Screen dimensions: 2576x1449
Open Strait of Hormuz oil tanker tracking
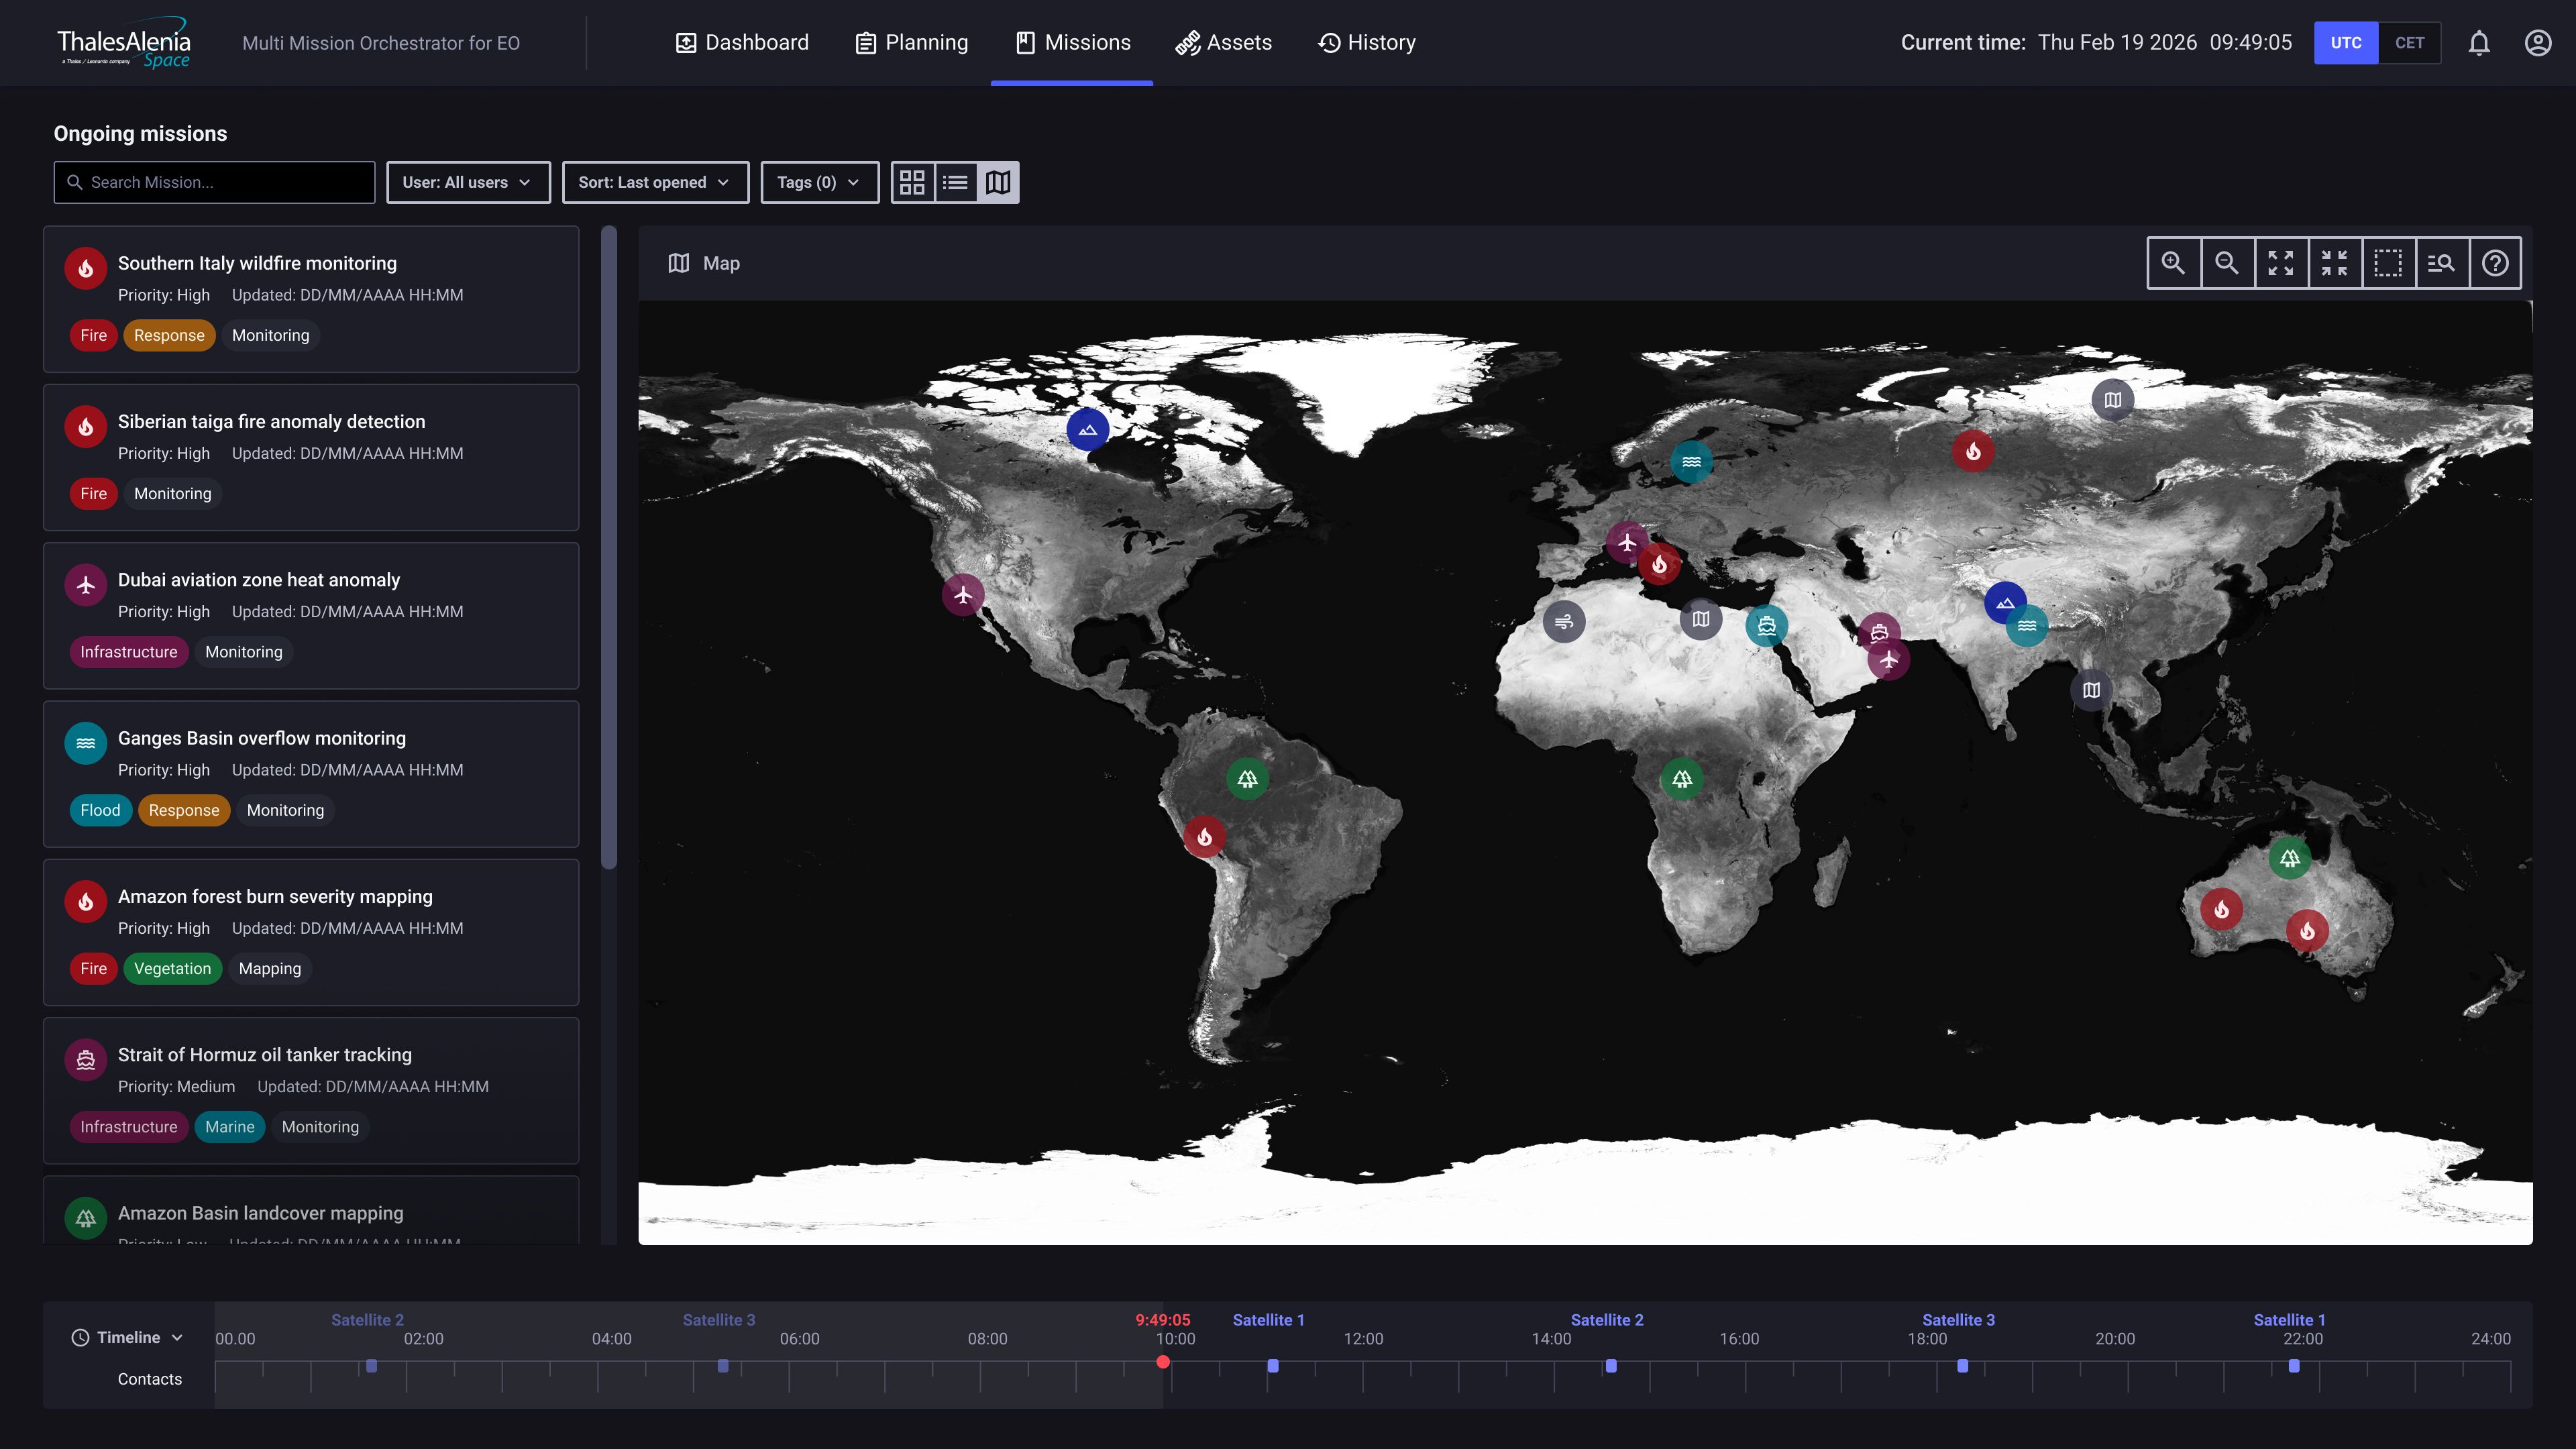point(311,1090)
